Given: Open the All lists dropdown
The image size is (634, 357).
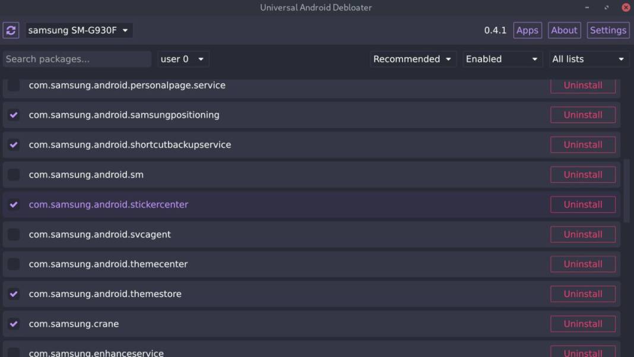Looking at the screenshot, I should pyautogui.click(x=587, y=59).
